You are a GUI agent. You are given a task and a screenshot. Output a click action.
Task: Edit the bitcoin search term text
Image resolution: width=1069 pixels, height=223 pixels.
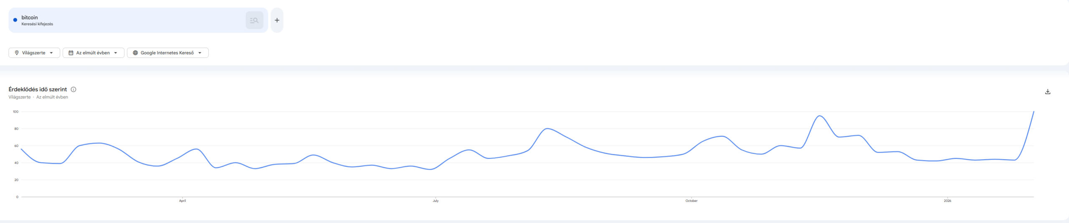(30, 18)
